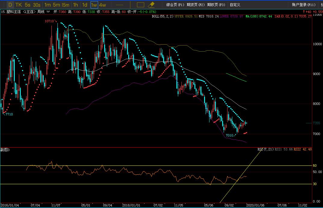
Task: Select the 30s interval
Action: point(37,5)
